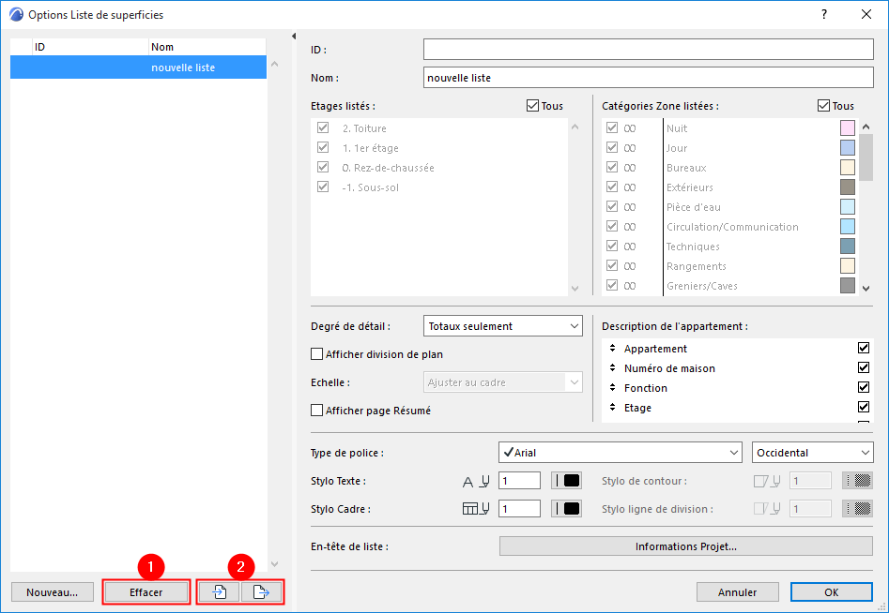Screen dimensions: 889x613
Task: Click the Extérieurs category color swatch
Action: [x=848, y=187]
